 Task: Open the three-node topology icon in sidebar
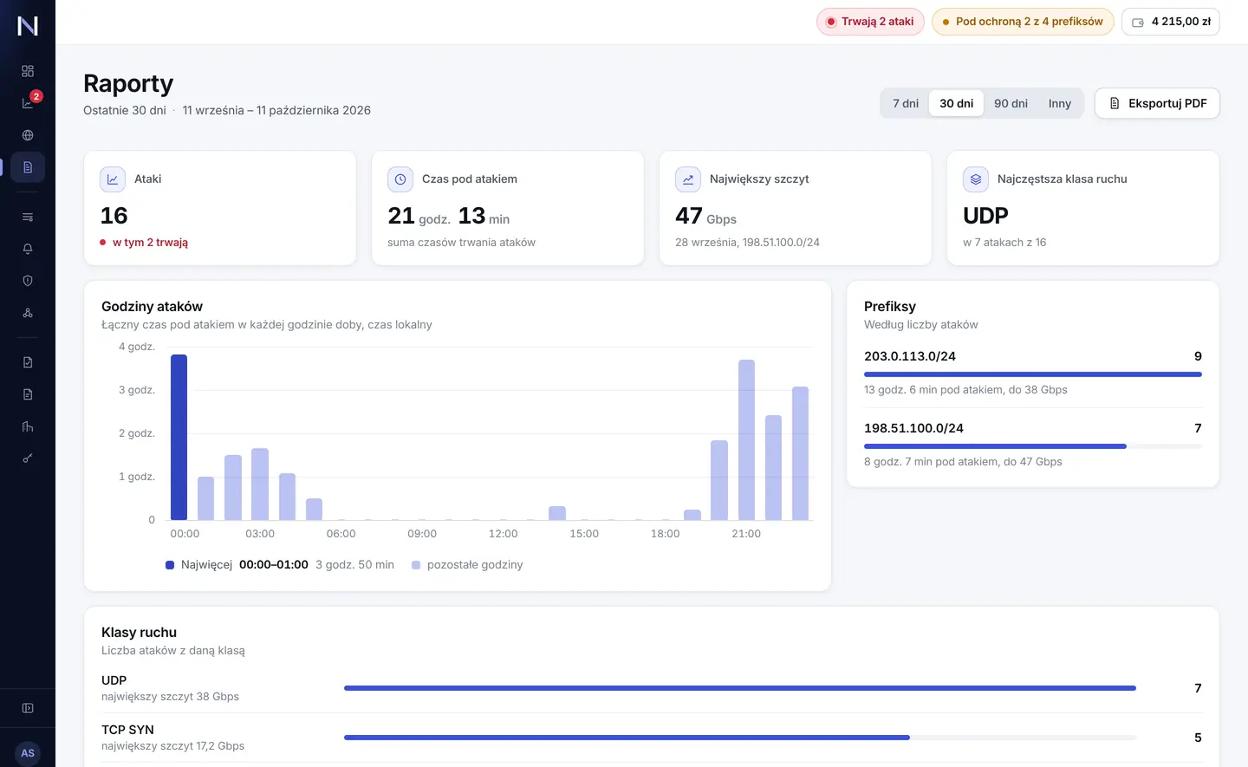28,313
